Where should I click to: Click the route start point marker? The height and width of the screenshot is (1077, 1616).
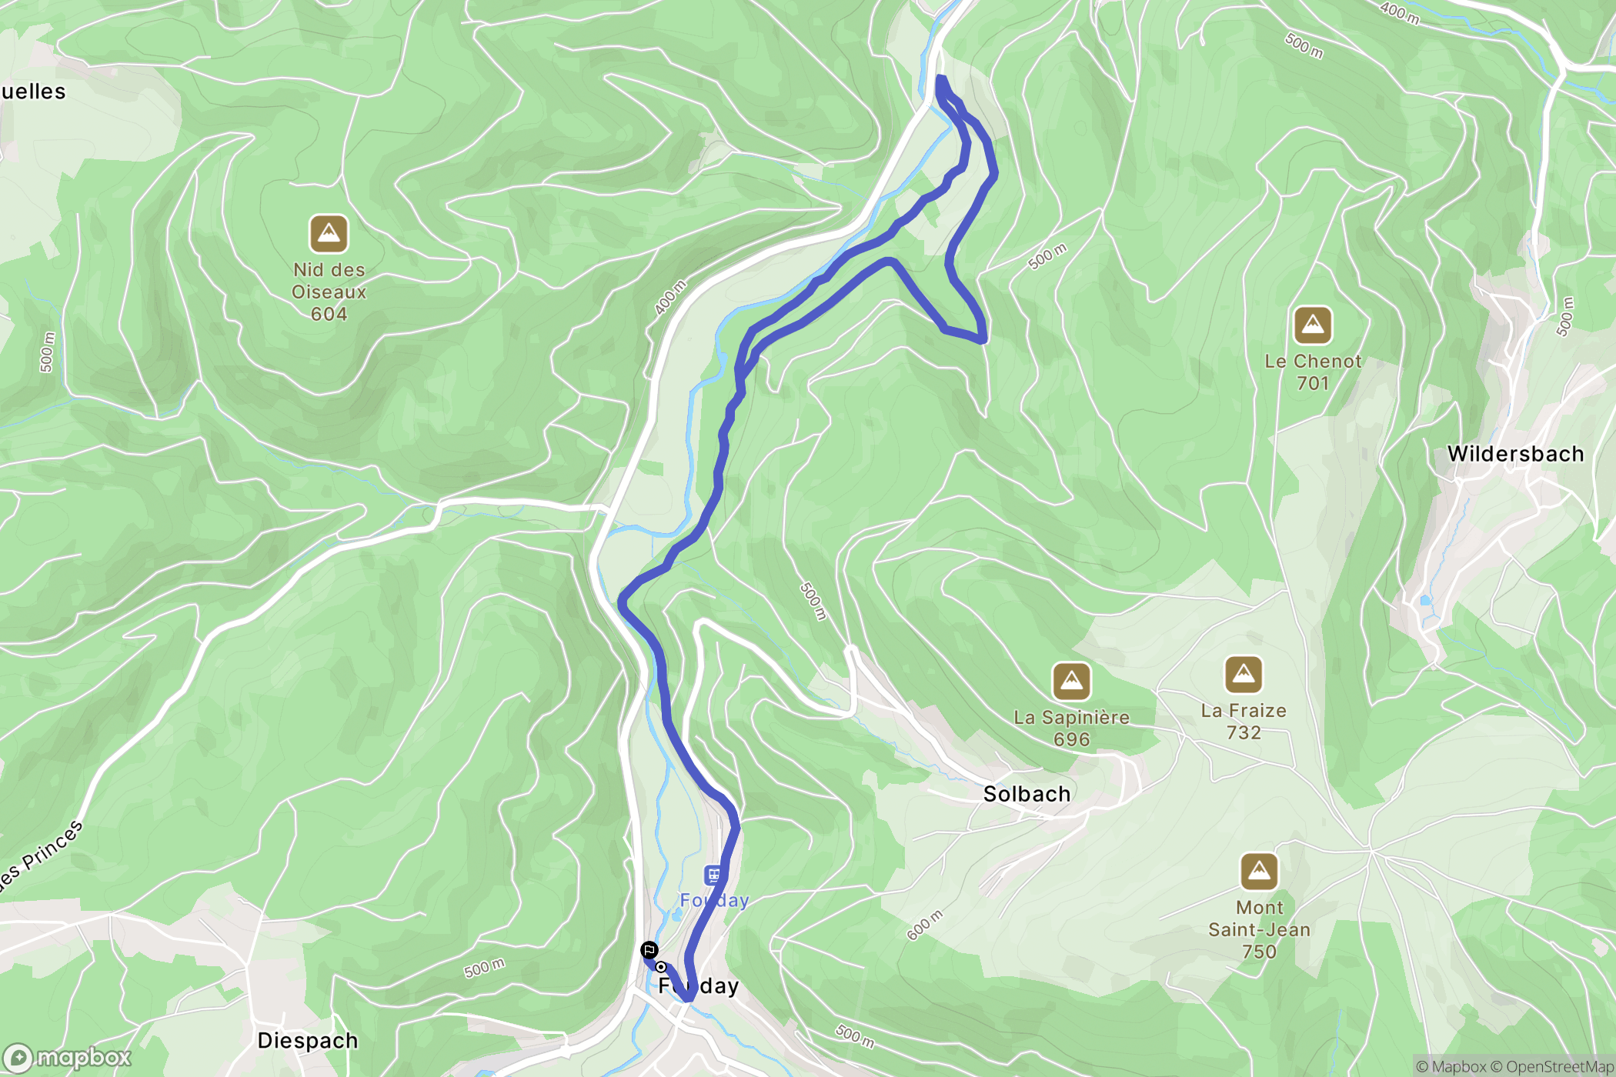pos(661,967)
